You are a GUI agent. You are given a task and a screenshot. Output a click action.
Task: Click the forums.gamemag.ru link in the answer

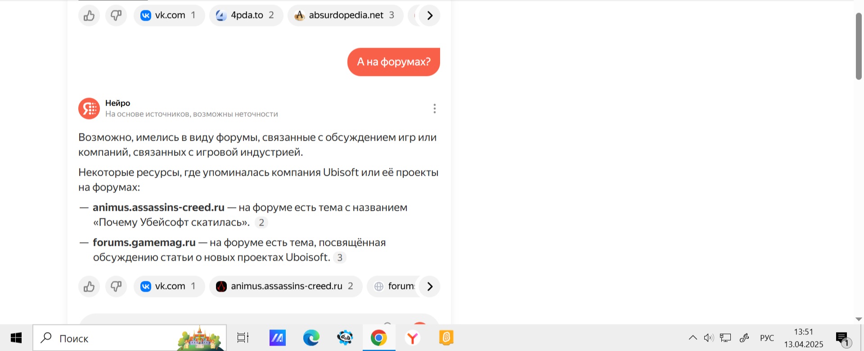(144, 243)
